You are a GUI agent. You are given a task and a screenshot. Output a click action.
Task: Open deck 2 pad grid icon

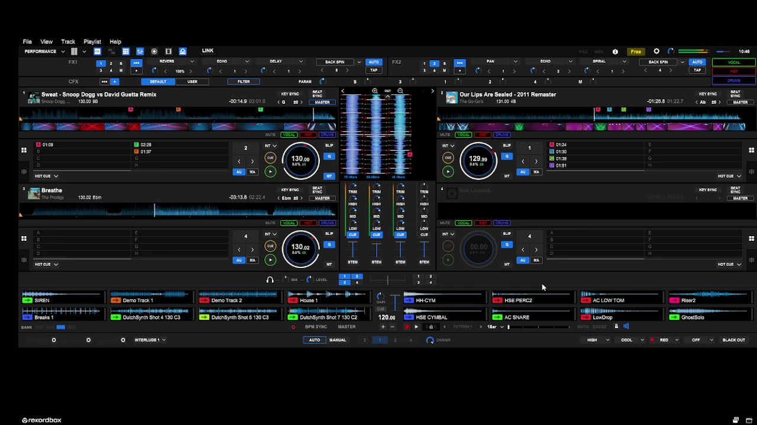pos(752,151)
